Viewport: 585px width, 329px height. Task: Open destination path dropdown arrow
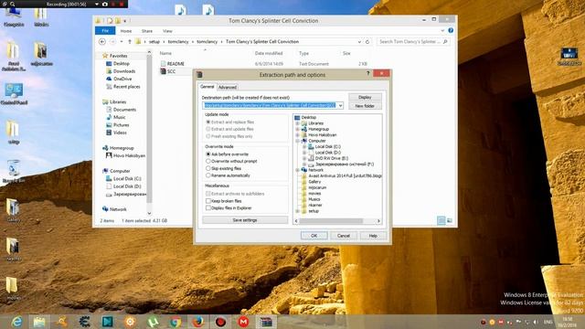point(340,106)
